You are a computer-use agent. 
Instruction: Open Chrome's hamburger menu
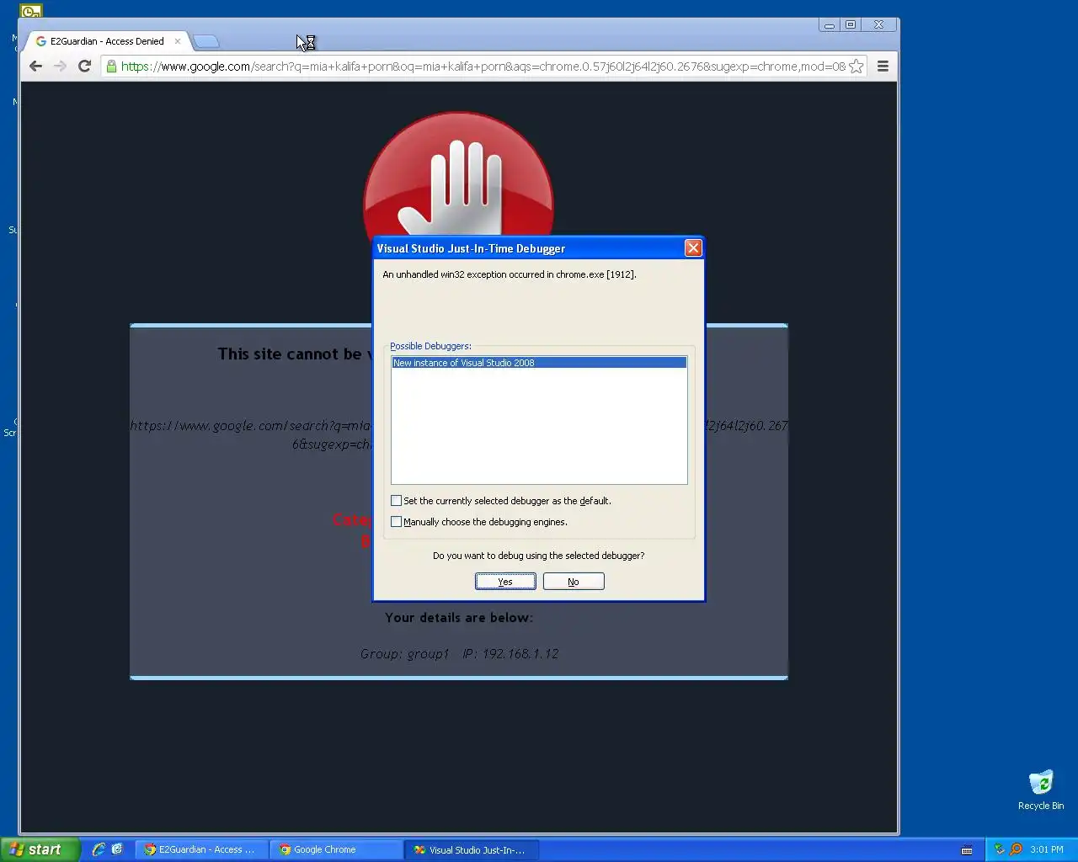[x=883, y=66]
